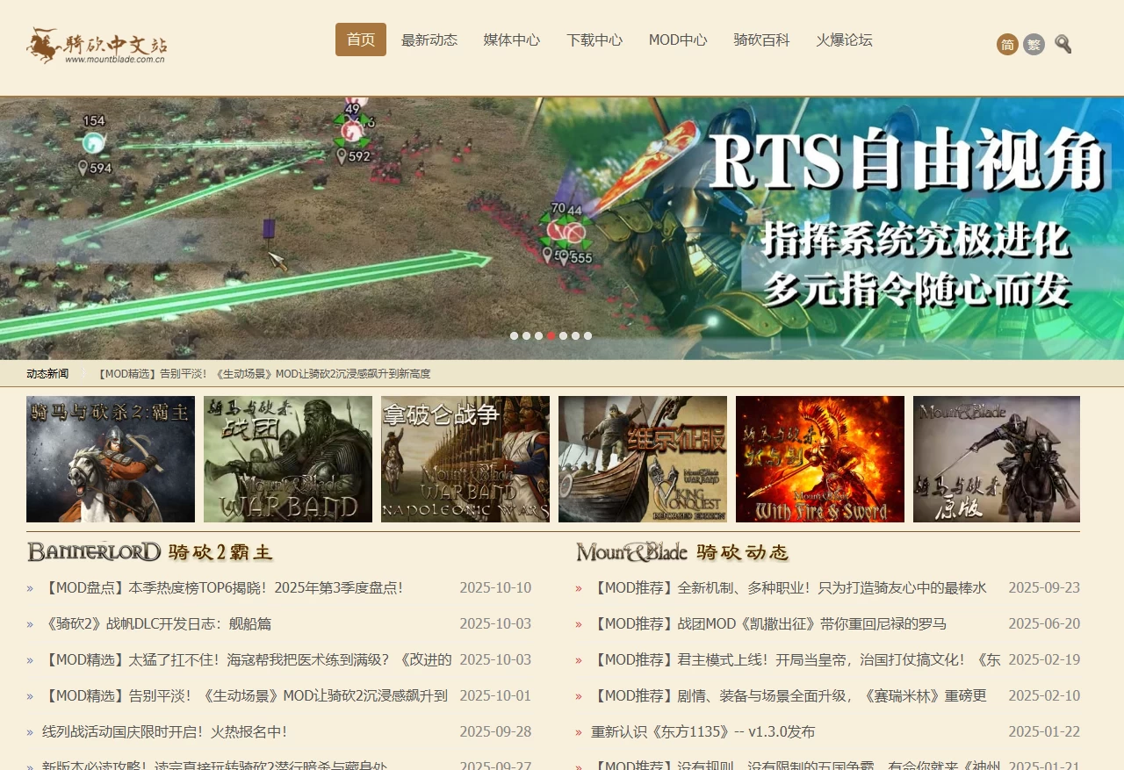Open the 维京征服 Viking Conquest thumbnail
Screen dimensions: 1124x770
click(643, 459)
